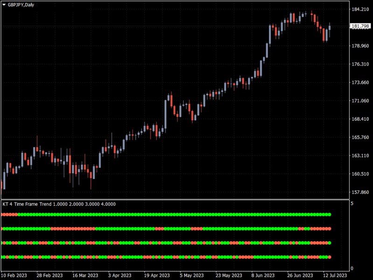Image resolution: width=373 pixels, height=280 pixels.
Task: Click the 23 May 2023 date label
Action: [228, 275]
